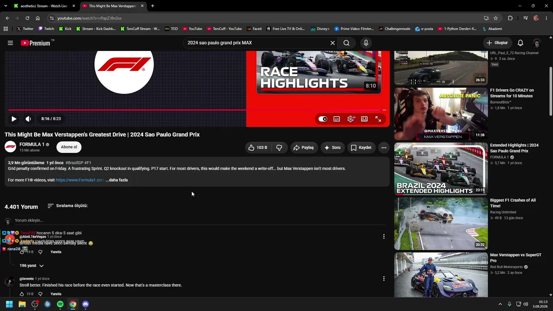Subscribe using the Abone ol button
This screenshot has width=553, height=311.
tap(69, 147)
